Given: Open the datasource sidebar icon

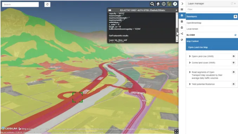Looking at the screenshot, I should pyautogui.click(x=182, y=21).
